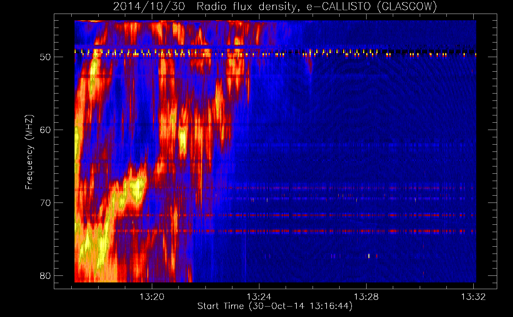The image size is (513, 317).
Task: Click the "Start Time (30-Oct-14 13:16:44)" x-axis label
Action: (275, 306)
